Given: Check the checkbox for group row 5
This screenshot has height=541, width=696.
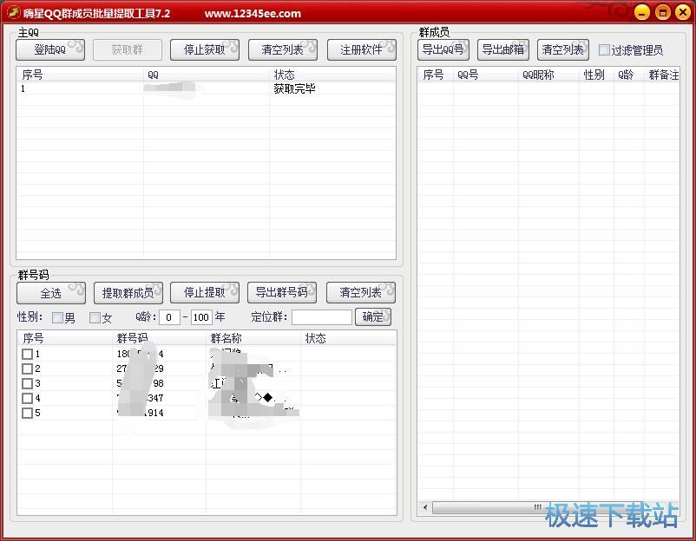Looking at the screenshot, I should click(27, 413).
